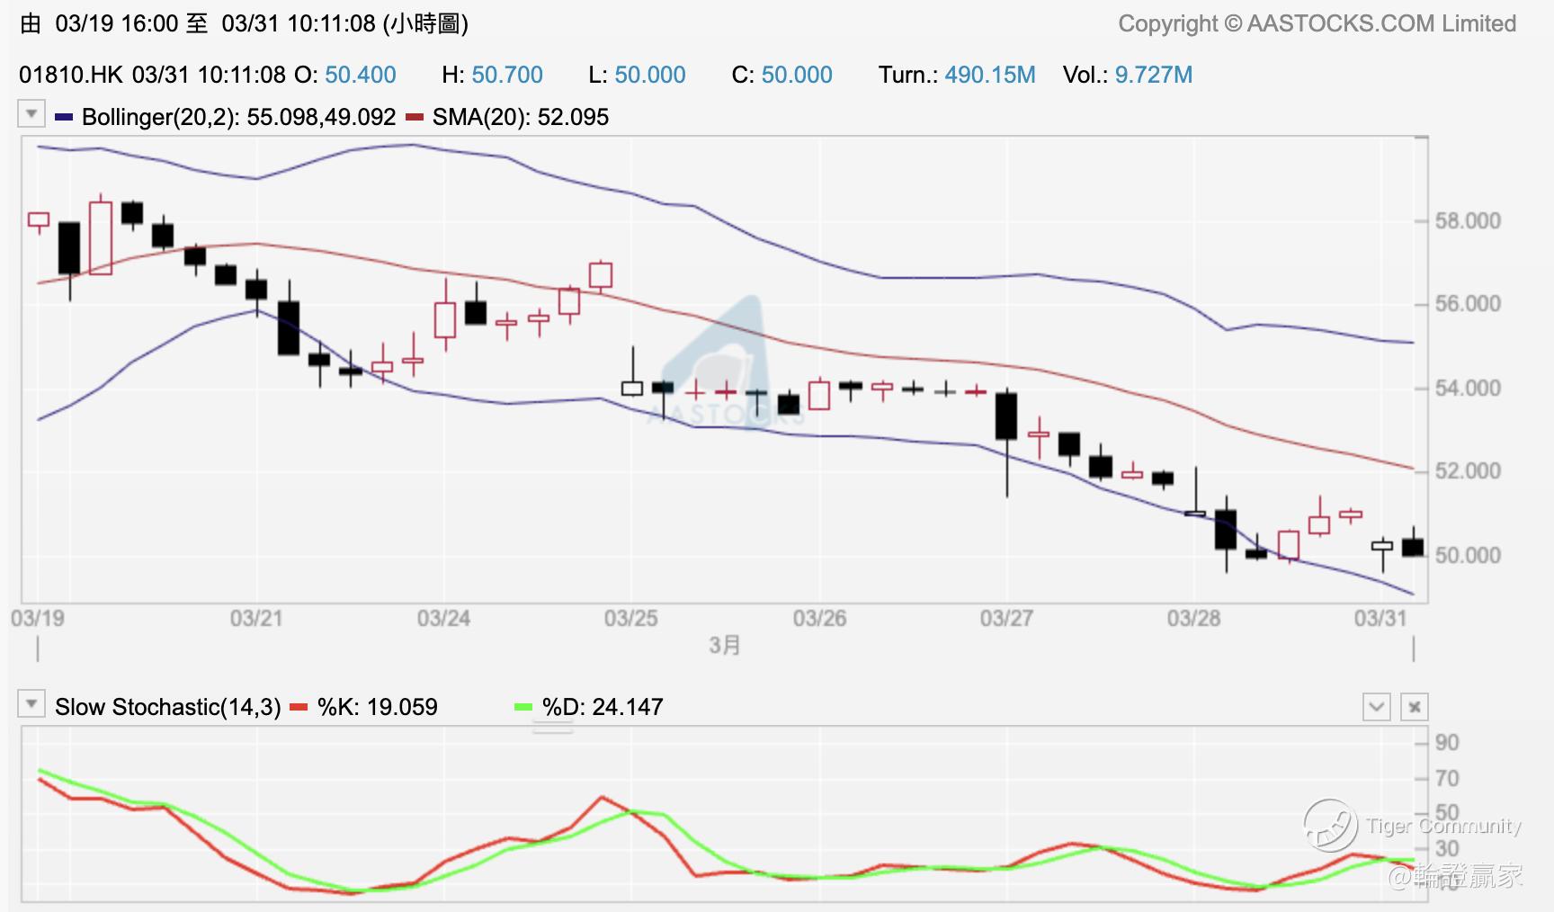Click the 03/21 date axis label
Viewport: 1554px width, 912px height.
pyautogui.click(x=256, y=619)
